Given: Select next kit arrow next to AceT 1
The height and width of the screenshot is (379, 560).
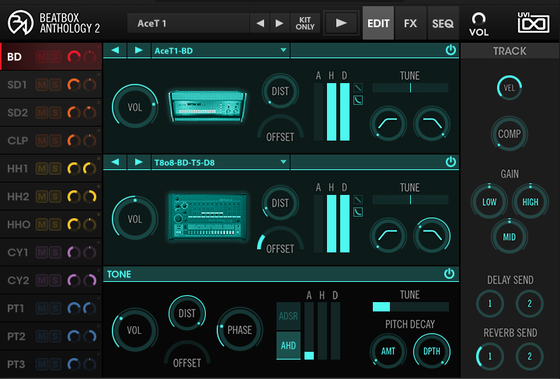Looking at the screenshot, I should point(280,23).
